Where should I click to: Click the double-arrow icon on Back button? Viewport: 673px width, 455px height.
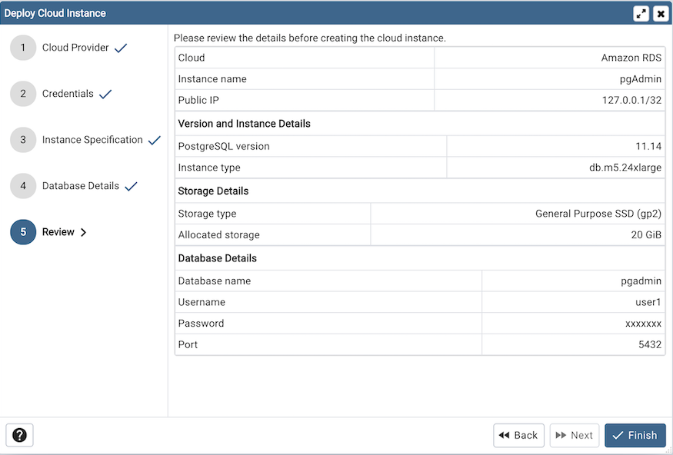pos(504,435)
